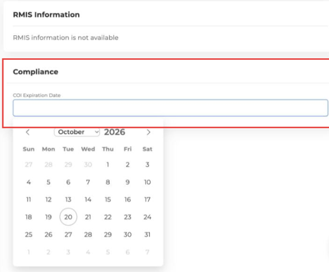Click the Wed weekday header
This screenshot has height=272, width=329.
tap(88, 149)
